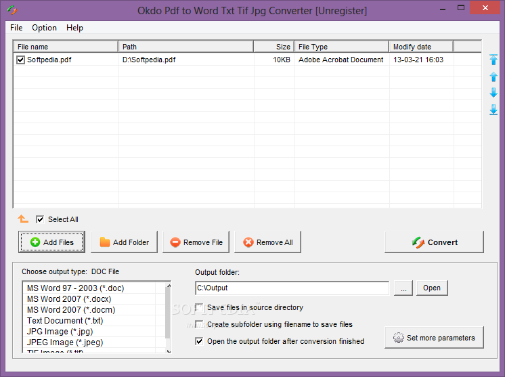Click the Add Files button
505x377 pixels.
click(52, 242)
